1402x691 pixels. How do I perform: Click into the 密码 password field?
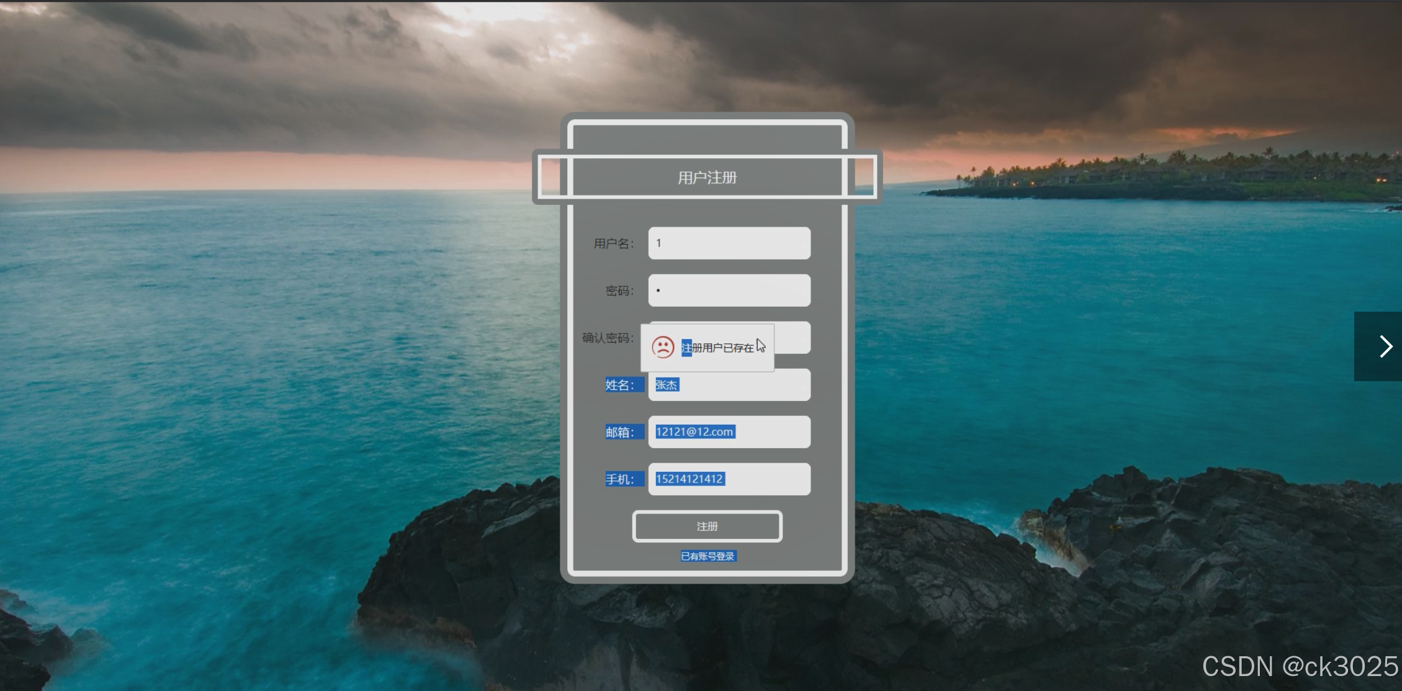click(729, 291)
